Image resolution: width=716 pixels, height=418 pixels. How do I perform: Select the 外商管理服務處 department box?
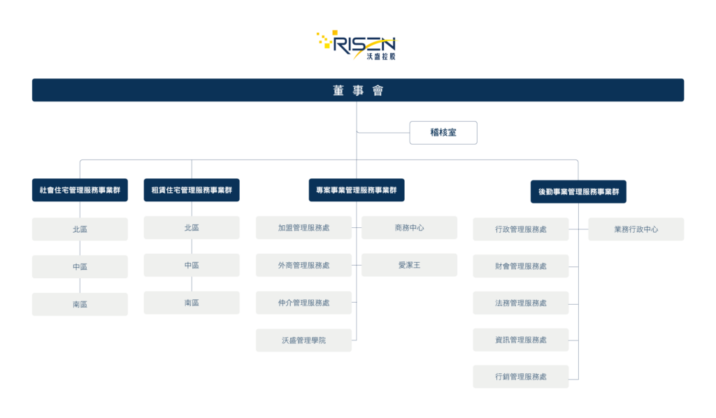(x=305, y=264)
